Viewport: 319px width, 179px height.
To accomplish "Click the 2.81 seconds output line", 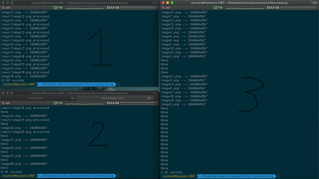I will [171, 172].
